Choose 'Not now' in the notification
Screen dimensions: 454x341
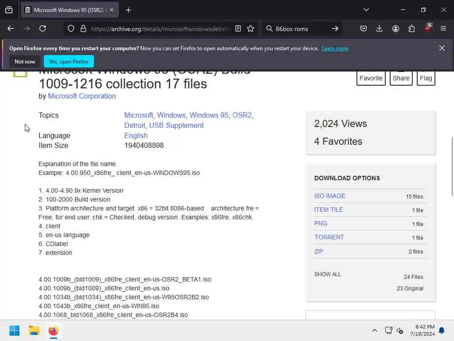pos(25,61)
